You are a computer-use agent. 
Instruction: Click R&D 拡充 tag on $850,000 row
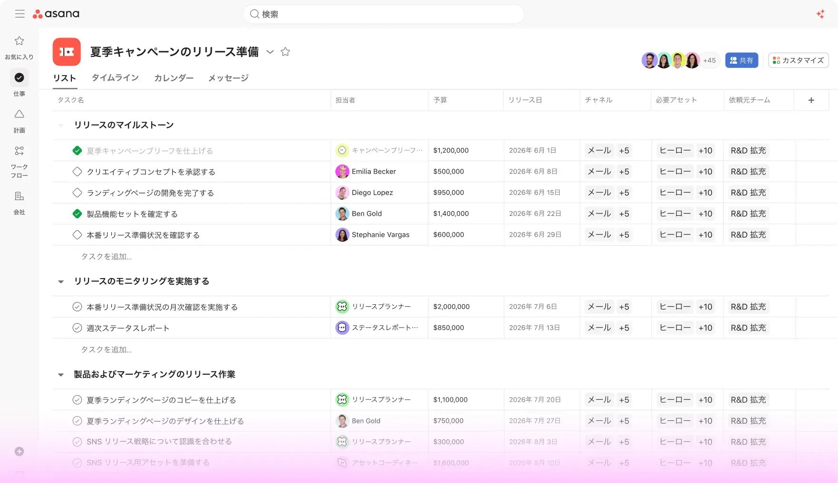coord(748,328)
